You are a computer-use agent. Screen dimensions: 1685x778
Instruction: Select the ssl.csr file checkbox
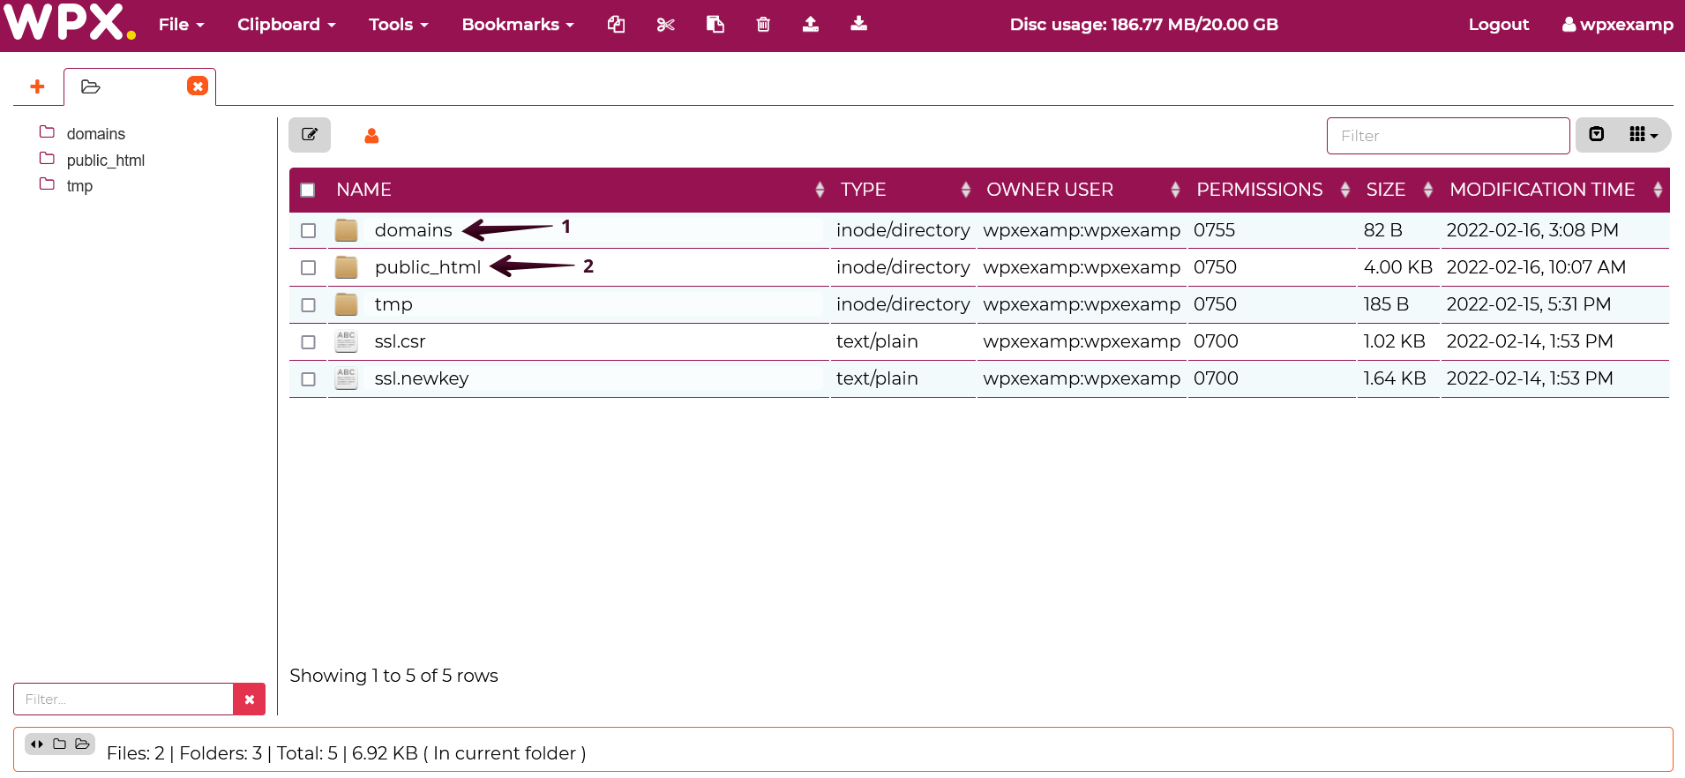point(308,341)
